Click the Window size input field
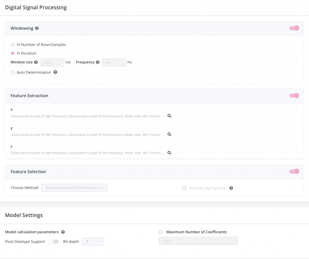Viewport: 309px width, 259px height. [53, 62]
